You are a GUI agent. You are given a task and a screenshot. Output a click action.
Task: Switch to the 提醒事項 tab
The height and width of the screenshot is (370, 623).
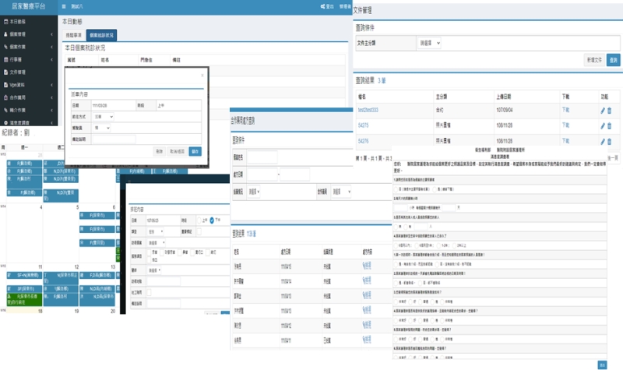73,35
